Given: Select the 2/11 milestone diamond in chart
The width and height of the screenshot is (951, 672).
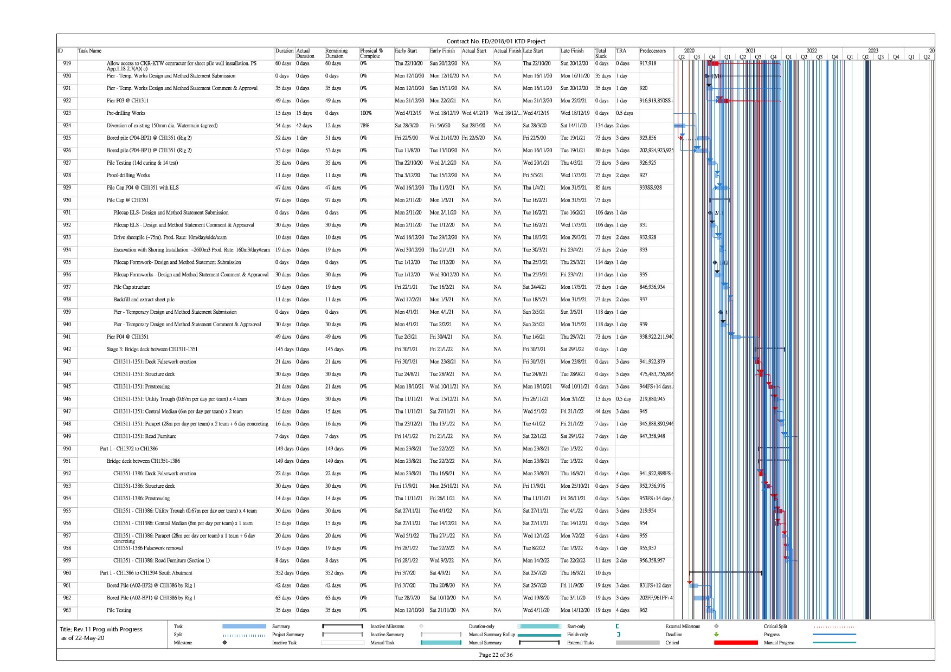Looking at the screenshot, I should (710, 213).
